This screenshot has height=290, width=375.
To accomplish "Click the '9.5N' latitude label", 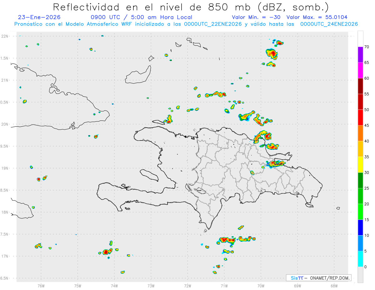I will coord(5,146).
